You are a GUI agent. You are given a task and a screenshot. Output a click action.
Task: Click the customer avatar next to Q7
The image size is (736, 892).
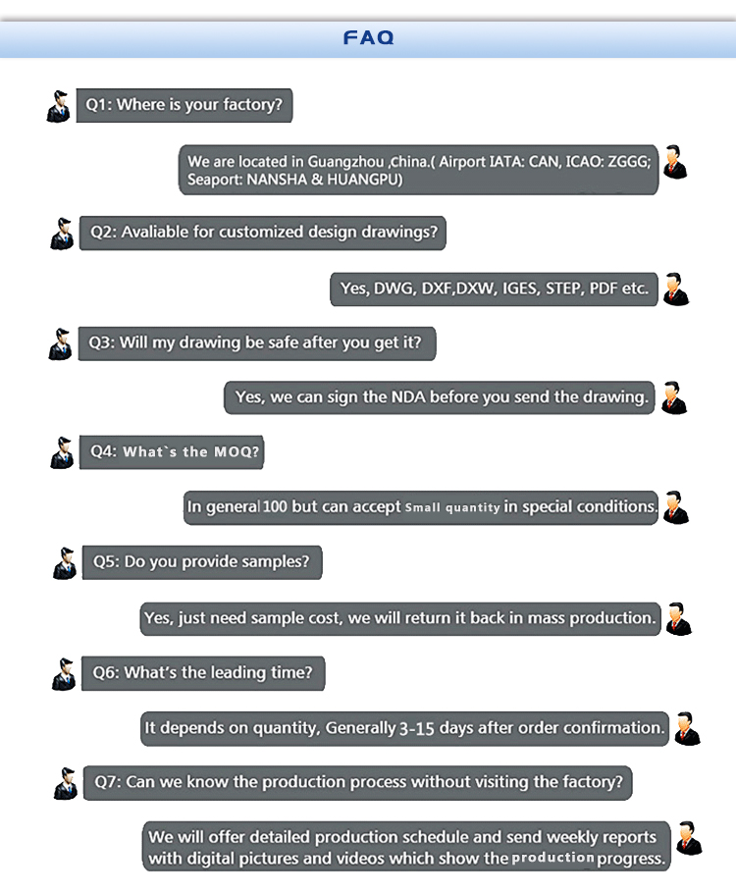click(x=66, y=783)
